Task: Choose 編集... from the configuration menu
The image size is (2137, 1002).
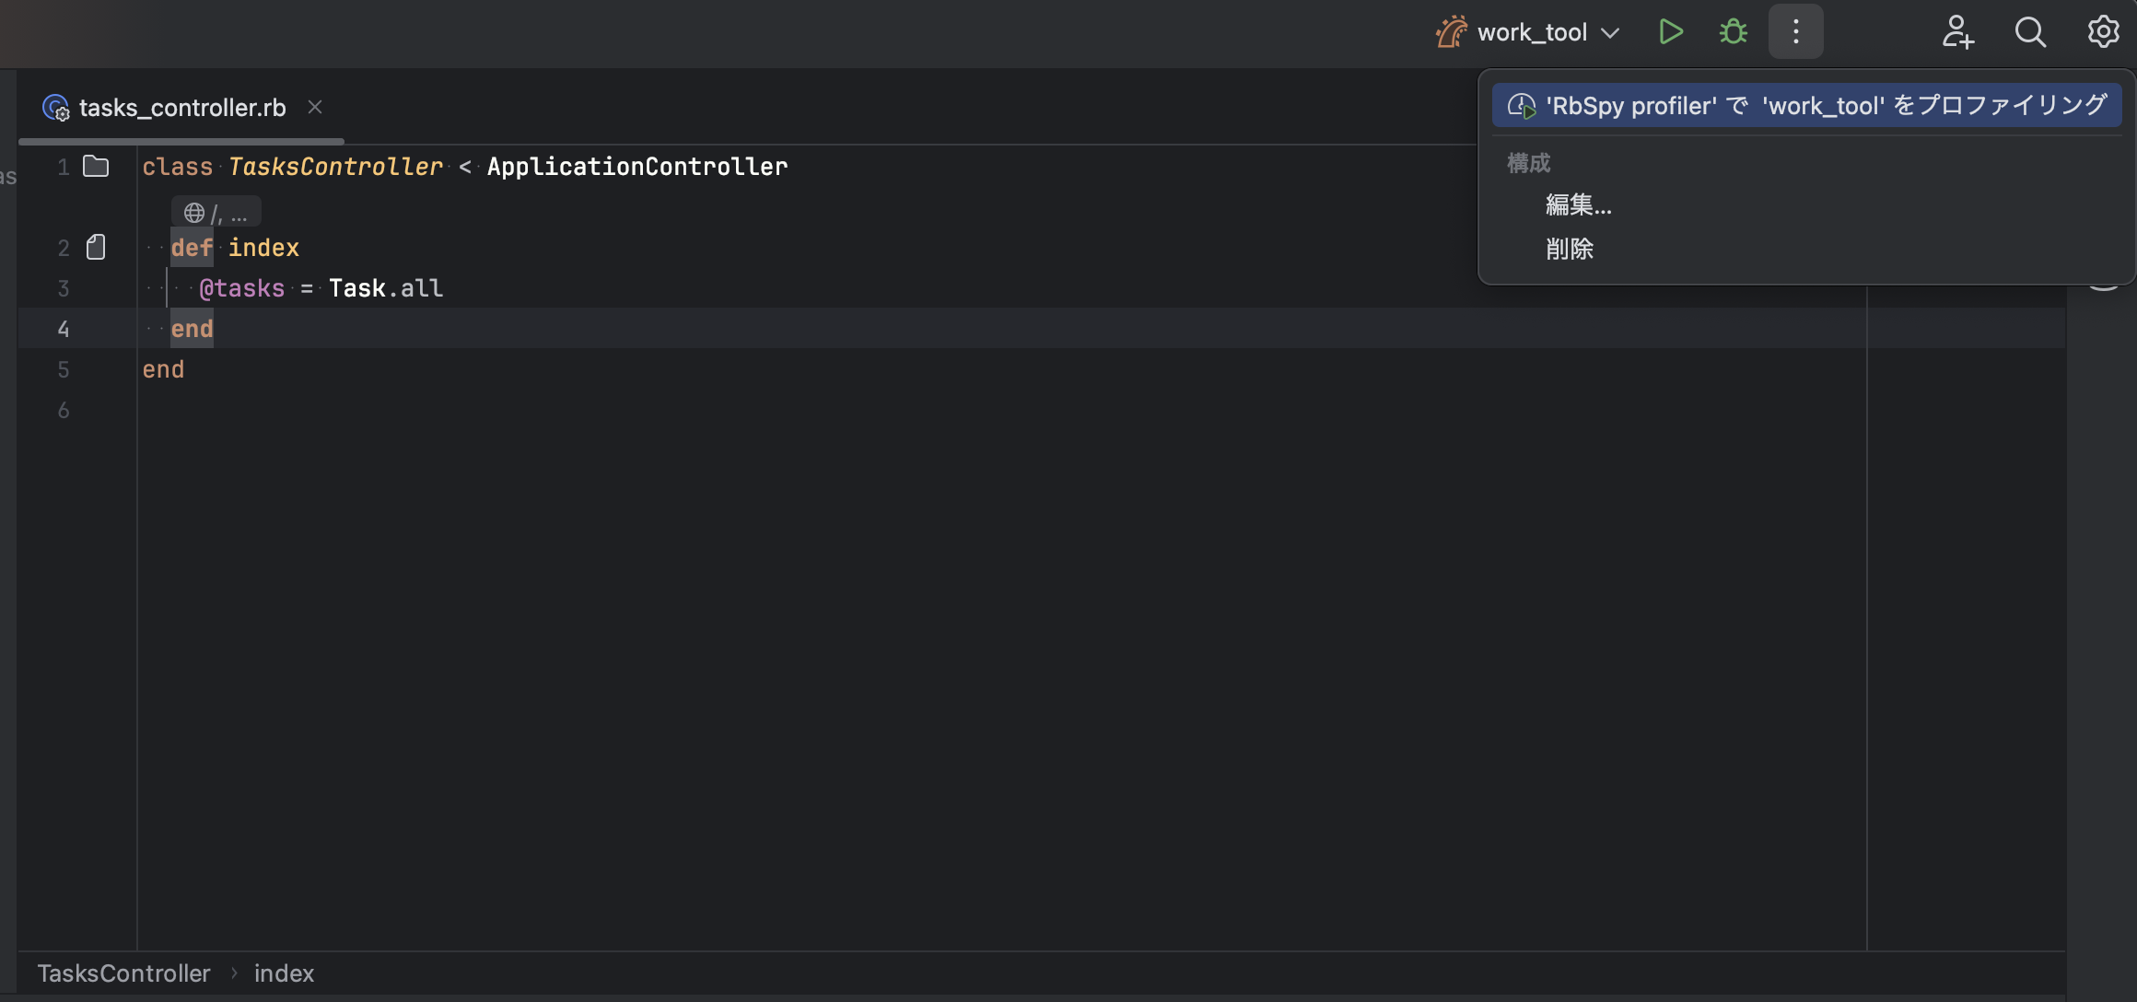Action: [1578, 204]
